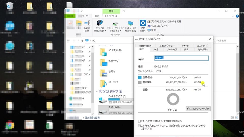244x137 pixels.
Task: Click the NTFS file system value
Action: pyautogui.click(x=158, y=71)
